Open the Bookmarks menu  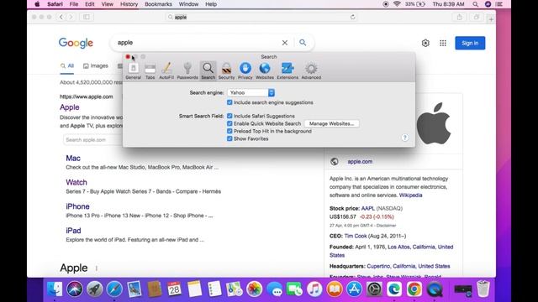click(x=159, y=4)
